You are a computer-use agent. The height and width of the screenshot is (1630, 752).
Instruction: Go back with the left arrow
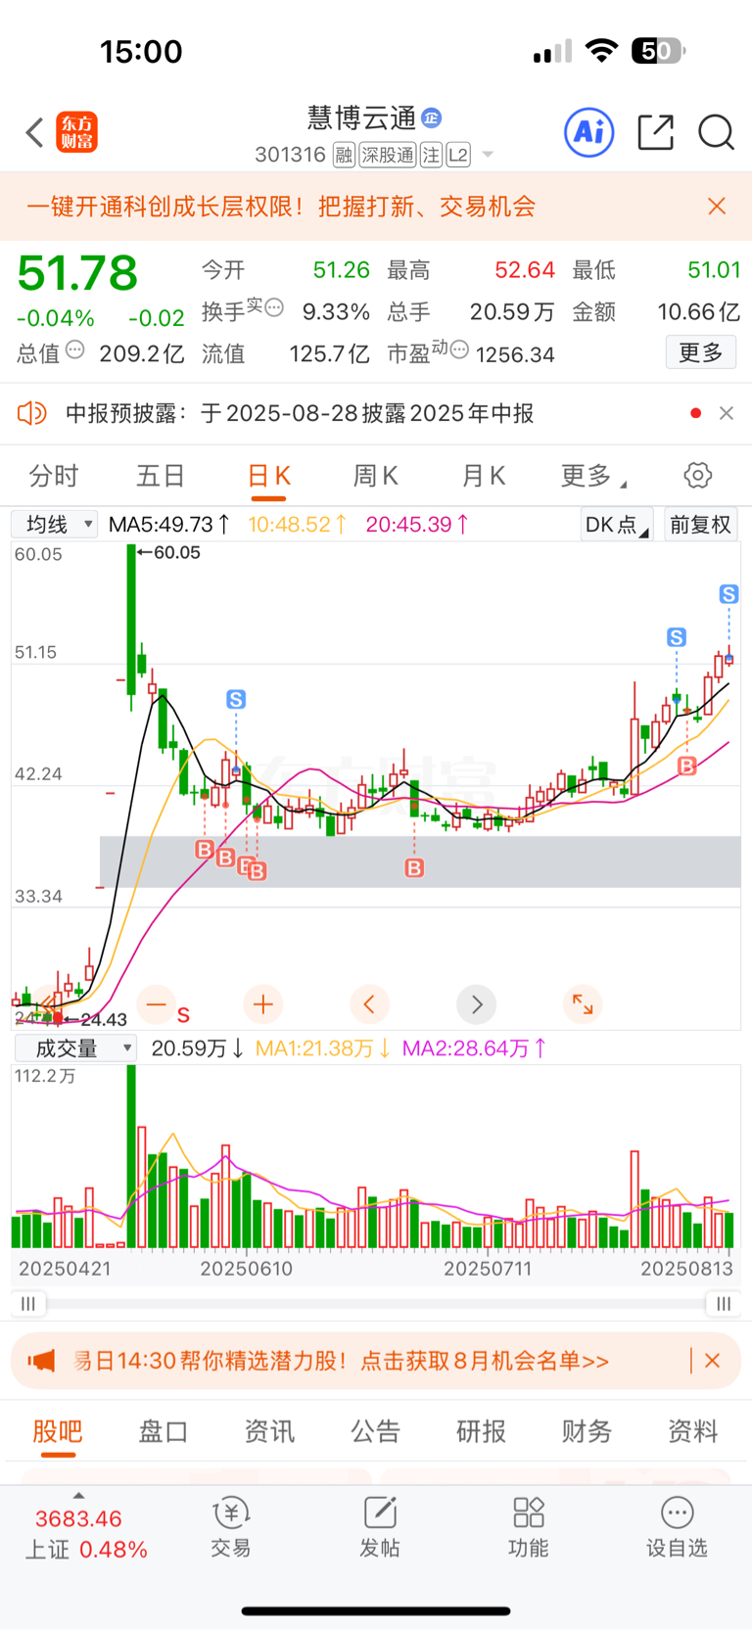pos(35,132)
